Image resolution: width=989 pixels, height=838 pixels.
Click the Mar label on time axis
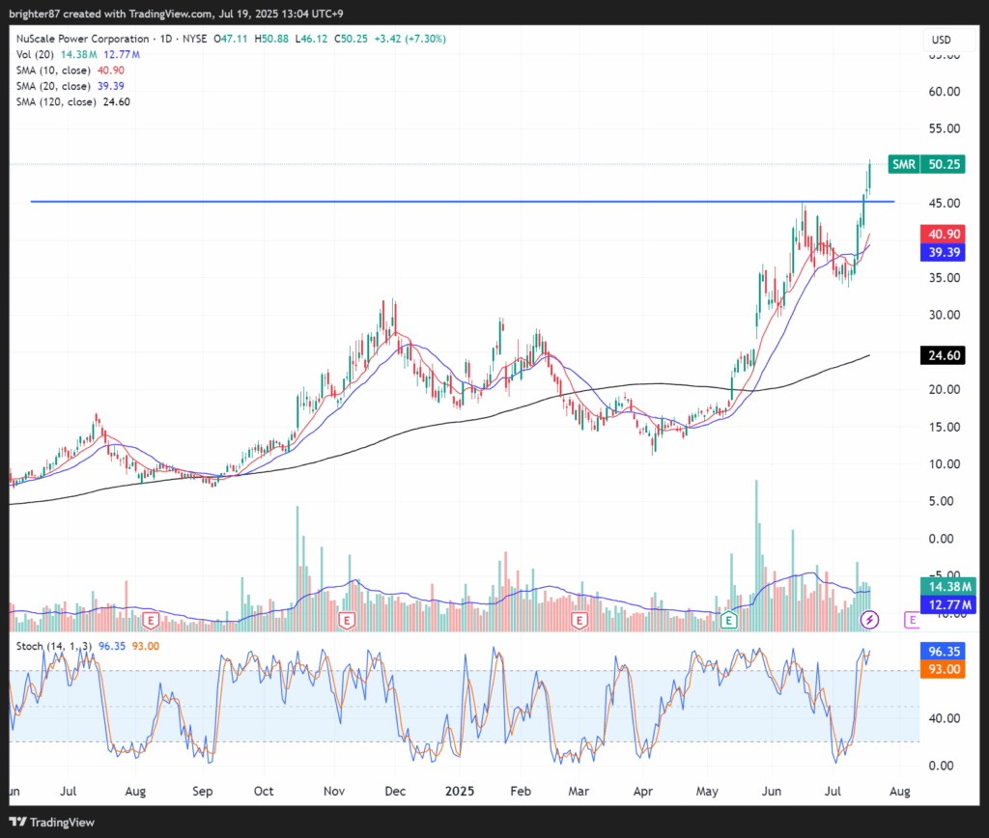click(x=579, y=791)
